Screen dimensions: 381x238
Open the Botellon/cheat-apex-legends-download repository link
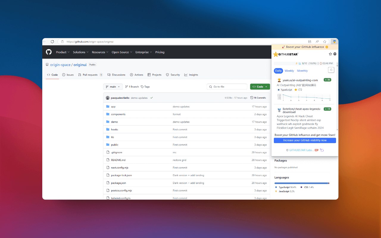coord(302,110)
